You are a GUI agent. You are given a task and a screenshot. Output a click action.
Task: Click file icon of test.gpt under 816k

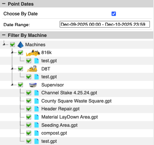pyautogui.click(x=37, y=61)
